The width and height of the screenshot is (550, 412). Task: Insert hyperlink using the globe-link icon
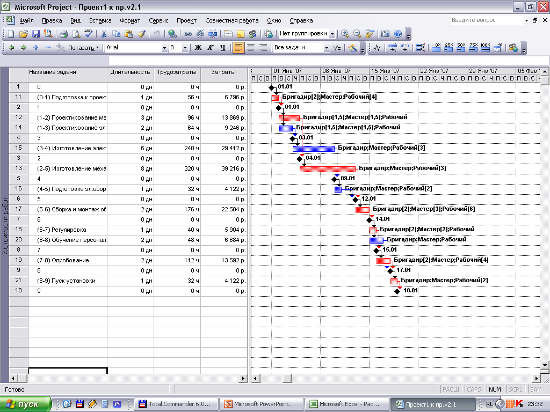172,34
